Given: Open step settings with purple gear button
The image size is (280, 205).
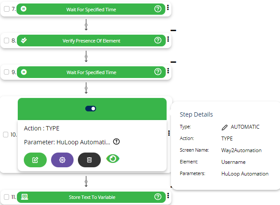Looking at the screenshot, I should point(62,160).
